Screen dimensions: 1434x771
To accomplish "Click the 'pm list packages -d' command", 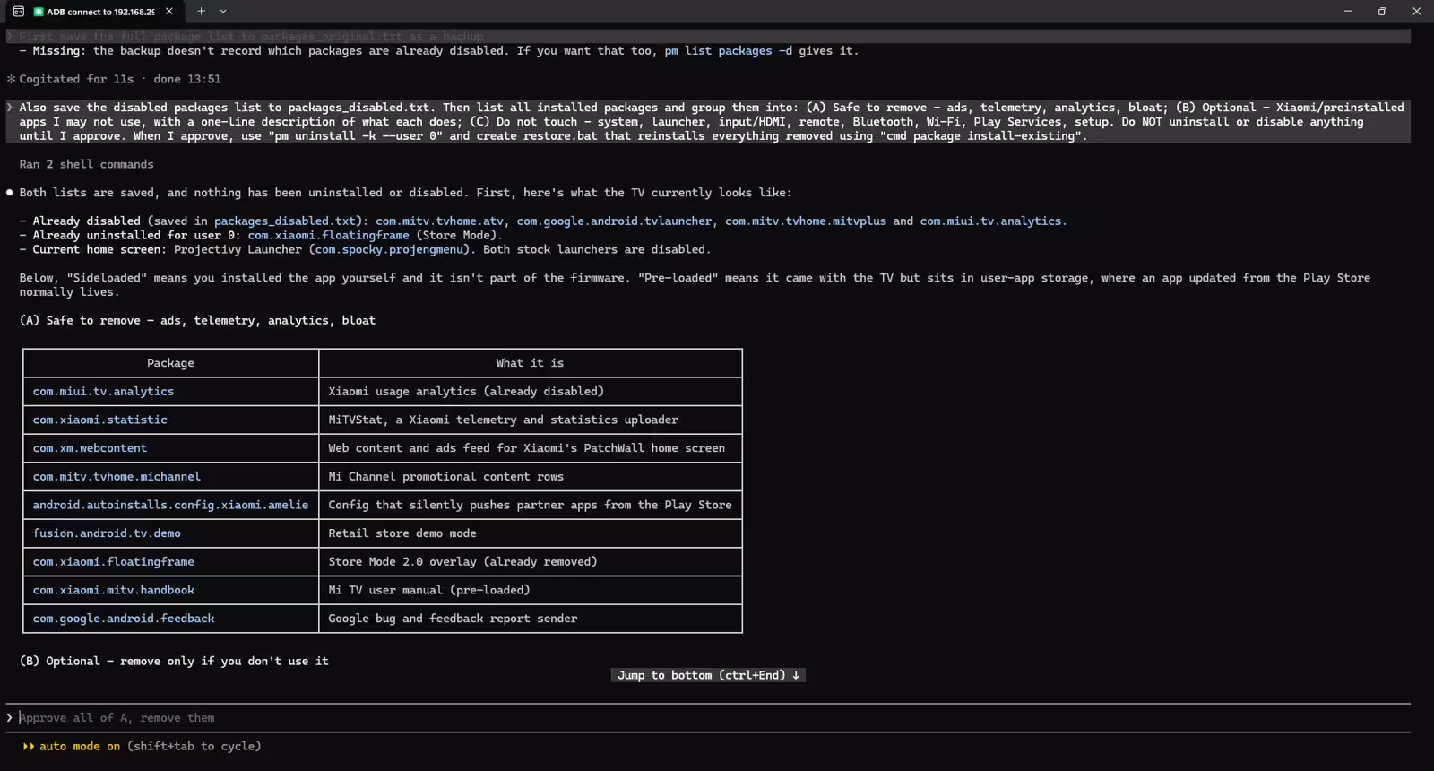I will (x=728, y=51).
